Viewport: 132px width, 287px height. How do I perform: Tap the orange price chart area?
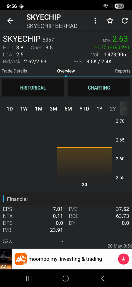pos(84,162)
